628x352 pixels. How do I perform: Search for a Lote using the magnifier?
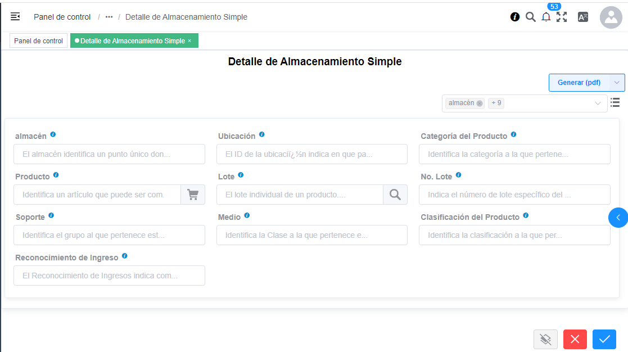[x=395, y=195]
